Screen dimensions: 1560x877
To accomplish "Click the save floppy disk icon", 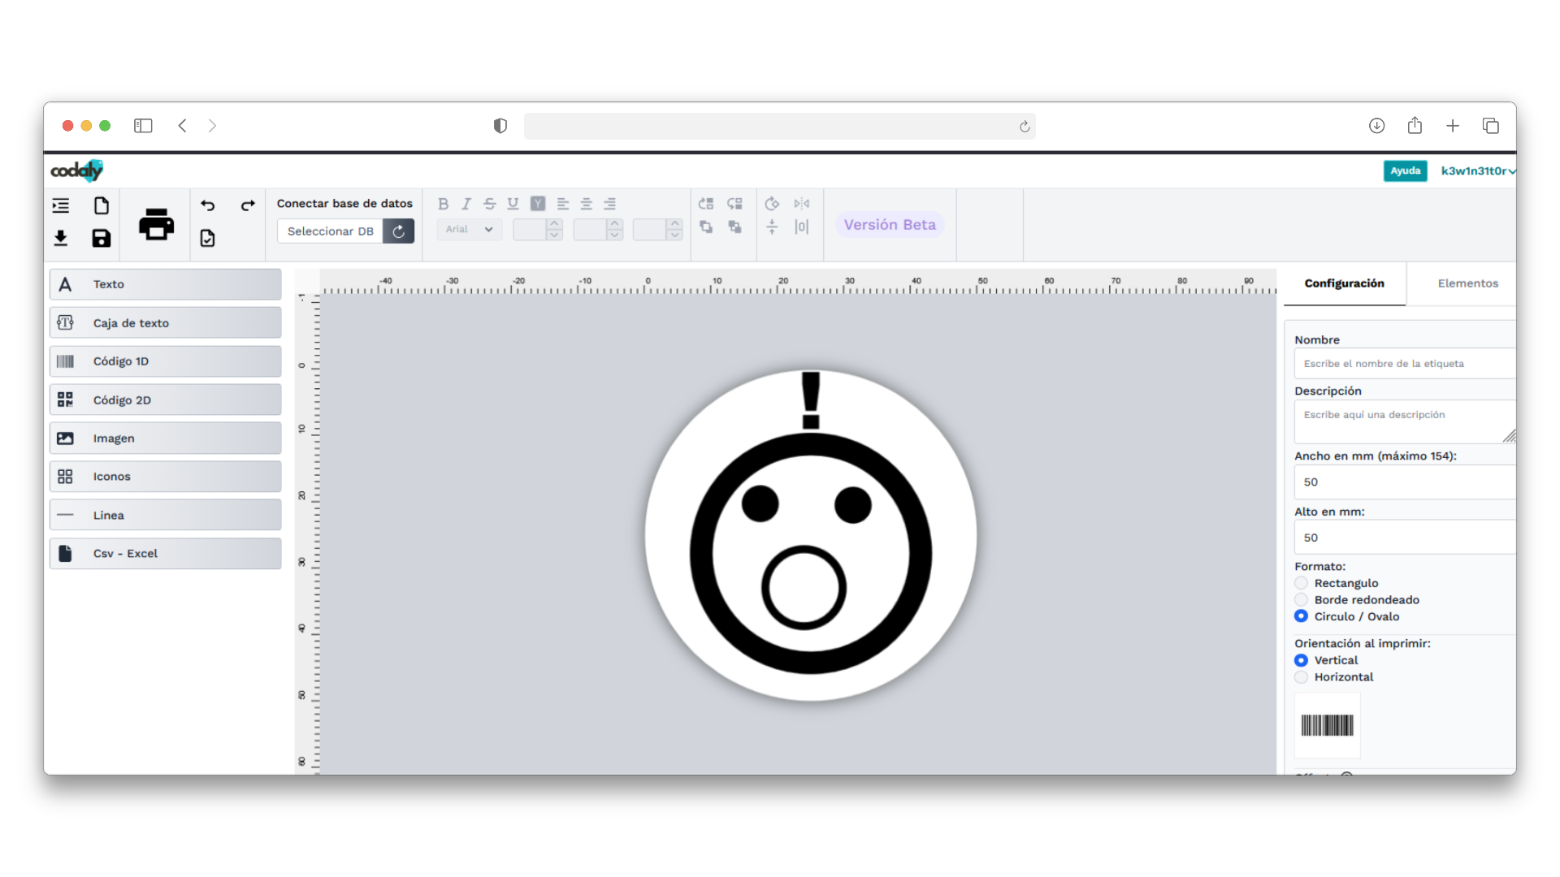I will 101,238.
